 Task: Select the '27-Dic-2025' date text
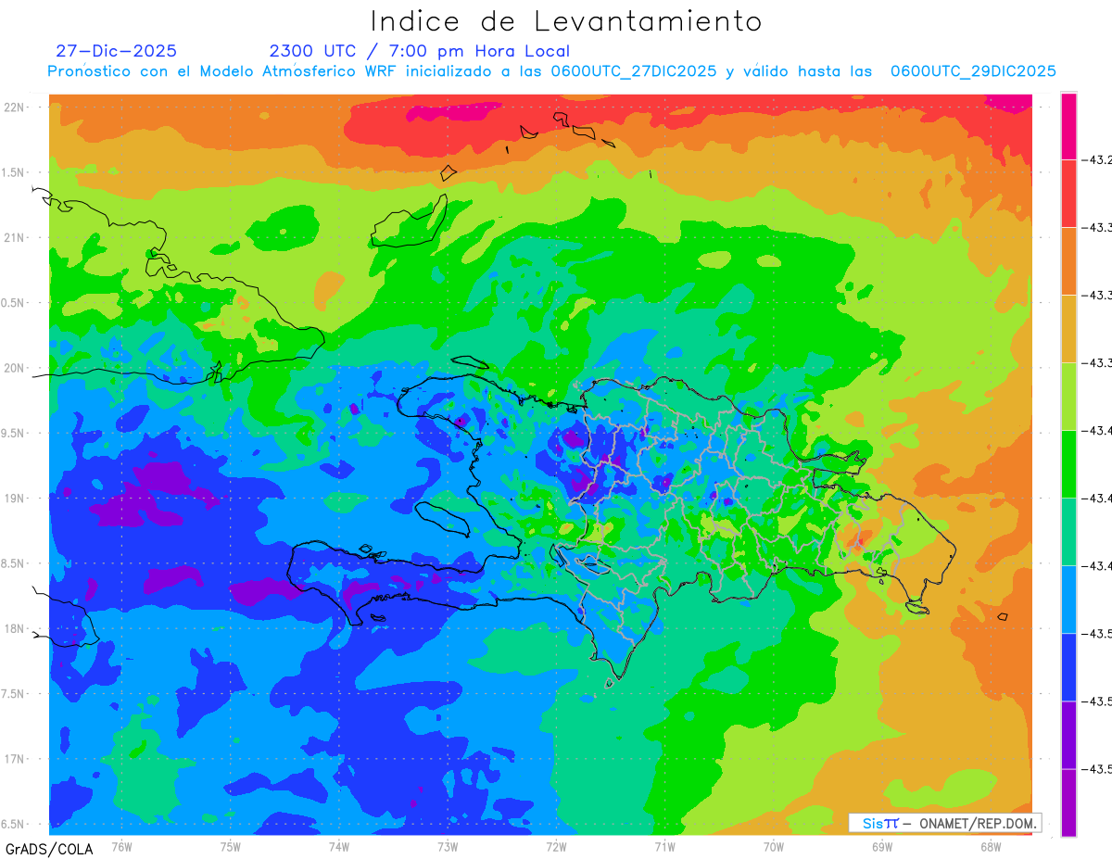[x=116, y=51]
